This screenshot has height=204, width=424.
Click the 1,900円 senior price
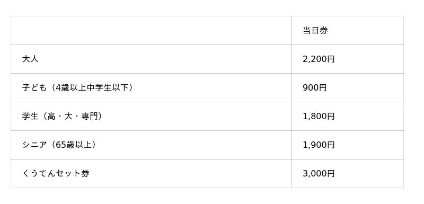pos(319,145)
